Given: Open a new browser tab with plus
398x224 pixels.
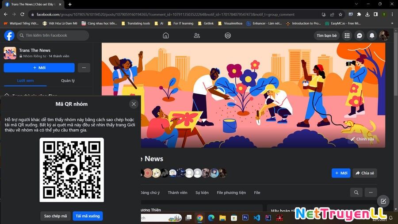Looking at the screenshot, I should [x=70, y=4].
